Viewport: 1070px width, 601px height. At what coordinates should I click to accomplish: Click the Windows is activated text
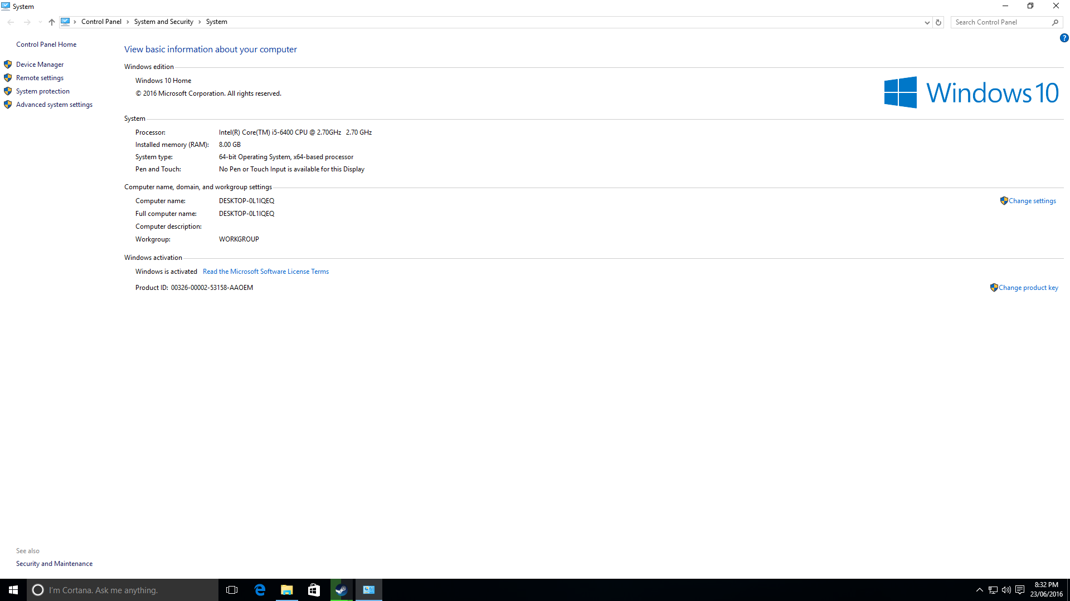[x=166, y=272]
